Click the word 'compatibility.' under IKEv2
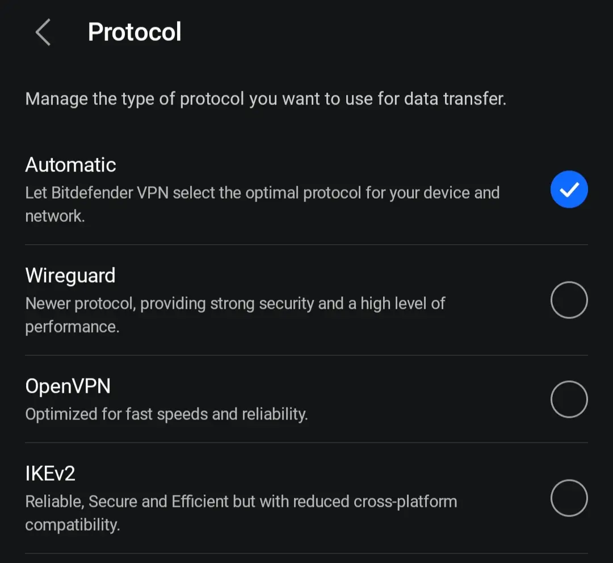Image resolution: width=613 pixels, height=563 pixels. [73, 524]
